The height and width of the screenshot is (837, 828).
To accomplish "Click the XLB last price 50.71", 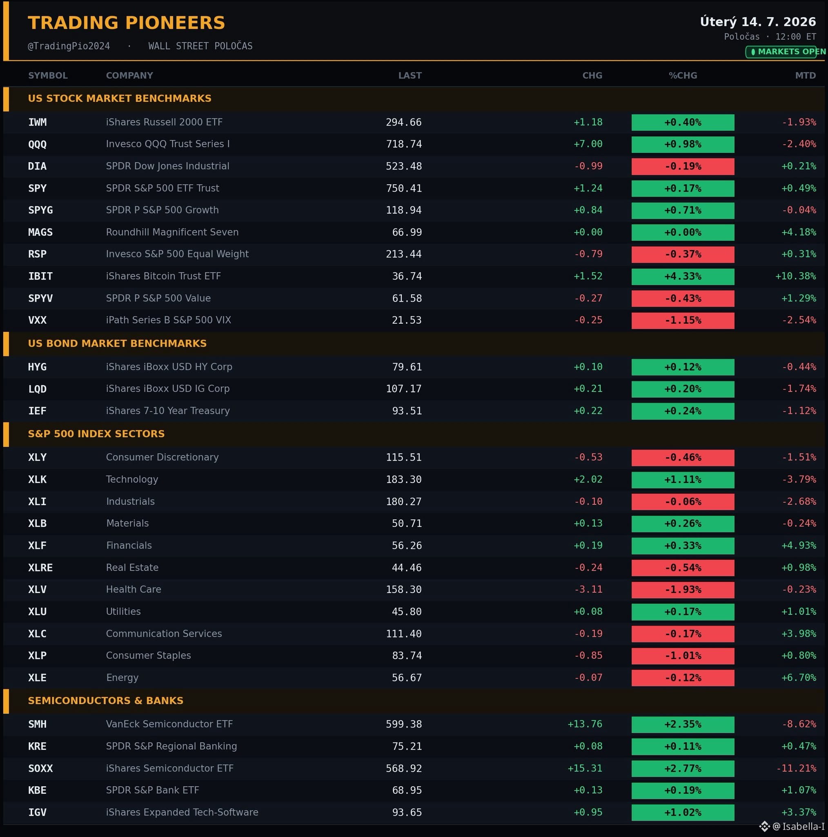I will coord(407,524).
